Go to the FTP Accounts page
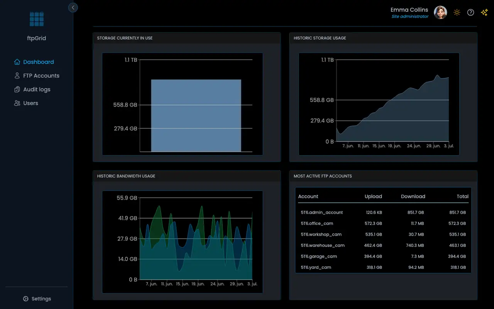494x309 pixels. point(41,76)
